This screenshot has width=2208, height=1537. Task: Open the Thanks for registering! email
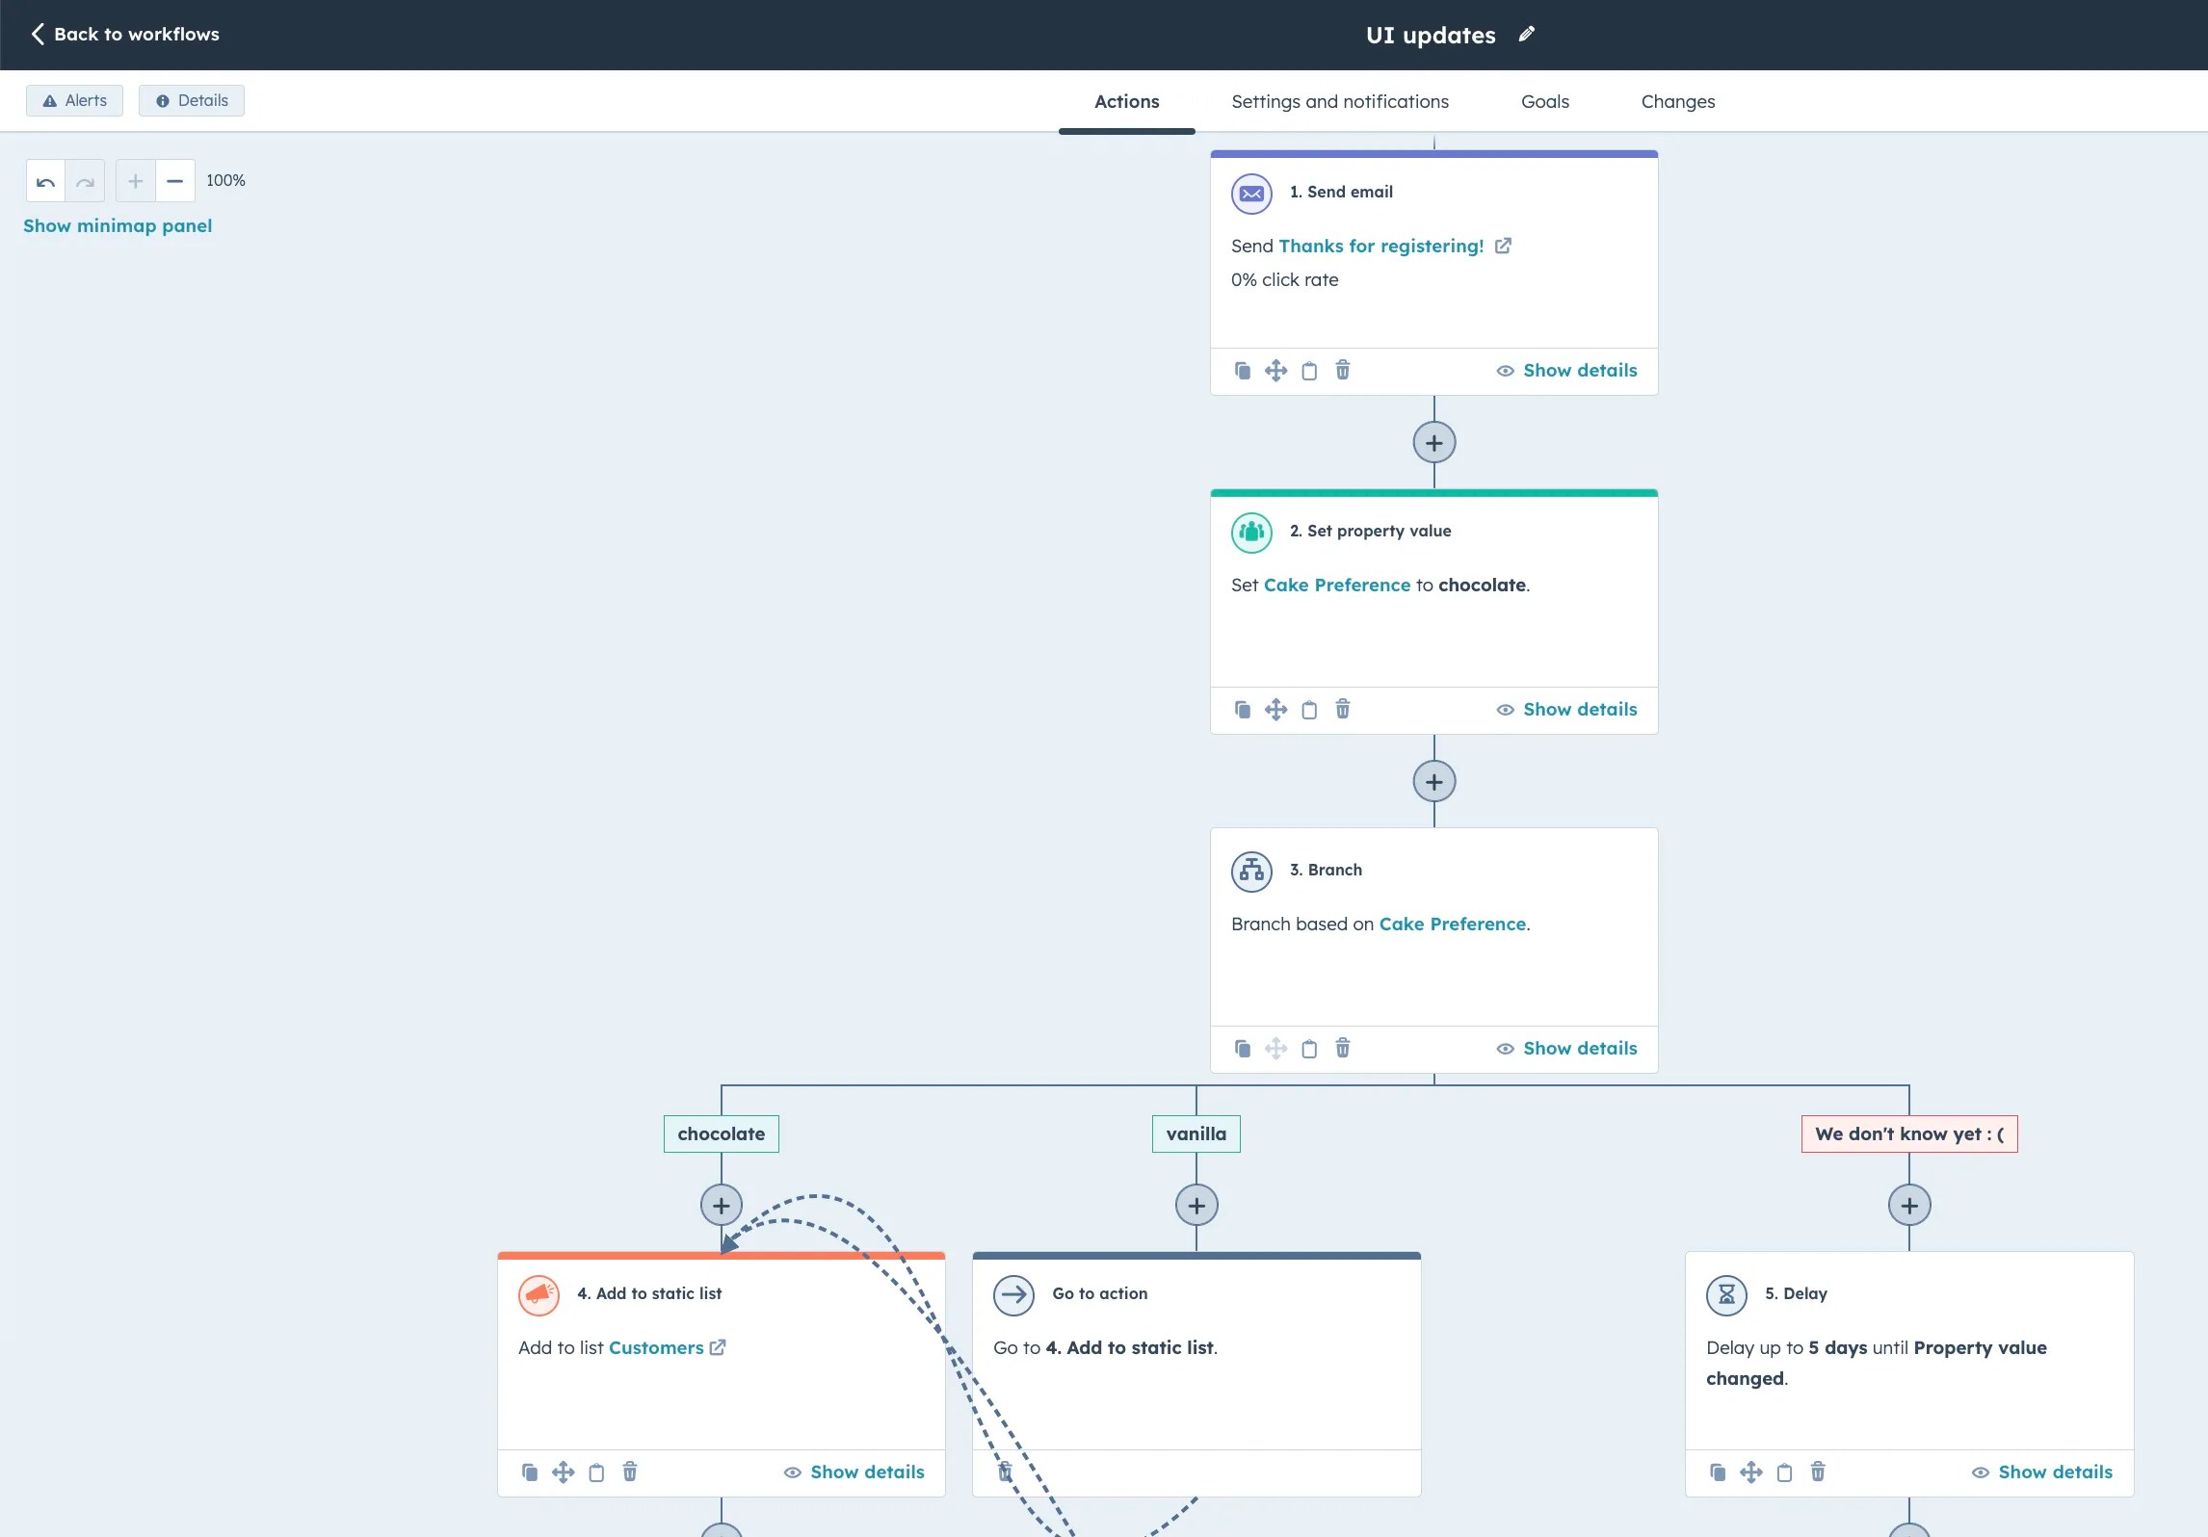pyautogui.click(x=1381, y=246)
